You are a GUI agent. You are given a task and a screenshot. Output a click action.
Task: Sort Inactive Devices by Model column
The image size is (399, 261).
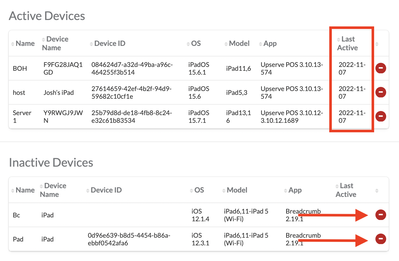[235, 190]
